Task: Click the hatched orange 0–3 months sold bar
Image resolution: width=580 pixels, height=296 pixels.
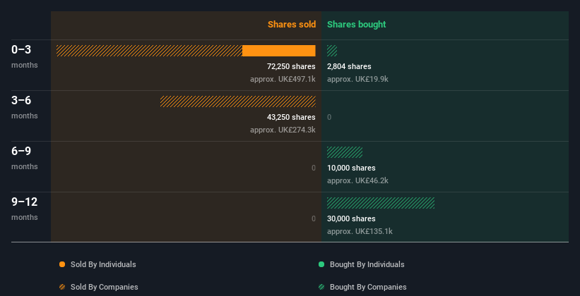Action: [150, 51]
